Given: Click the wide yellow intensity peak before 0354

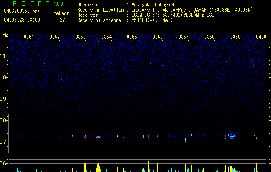Looking at the screenshot, I should coord(98,168).
